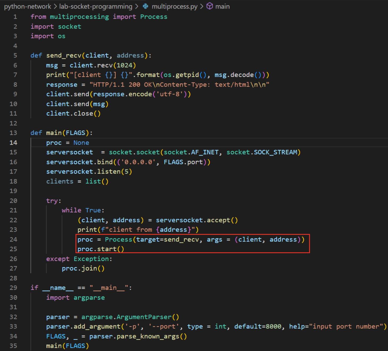Image resolution: width=388 pixels, height=351 pixels.
Task: Select the multiprocess.py breadcrumb item
Action: coord(175,6)
